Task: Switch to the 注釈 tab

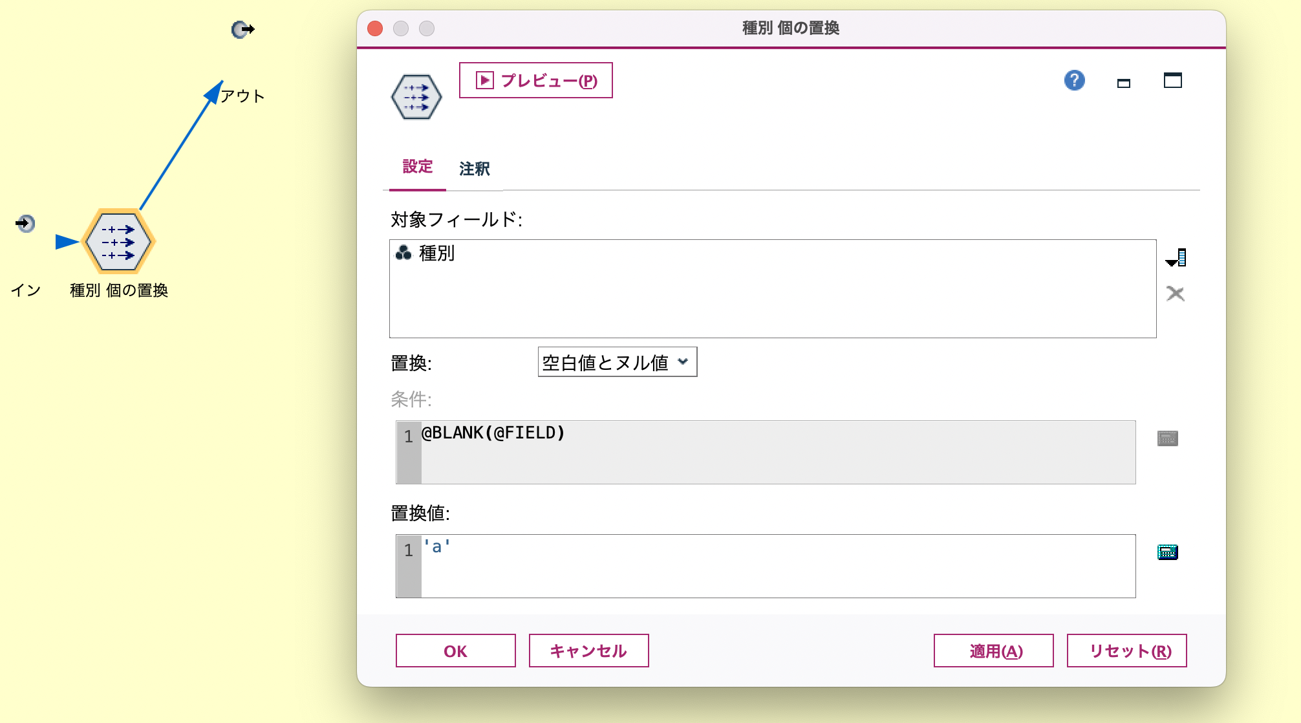Action: point(474,169)
